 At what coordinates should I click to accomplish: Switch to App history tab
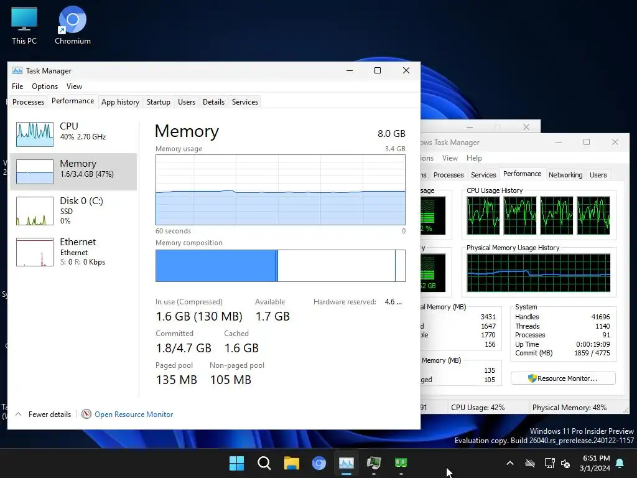pos(120,102)
